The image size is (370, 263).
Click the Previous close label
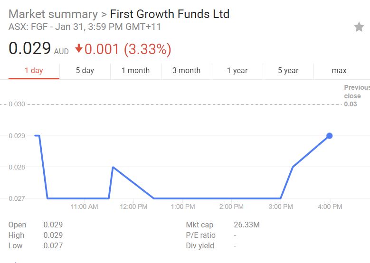click(356, 92)
